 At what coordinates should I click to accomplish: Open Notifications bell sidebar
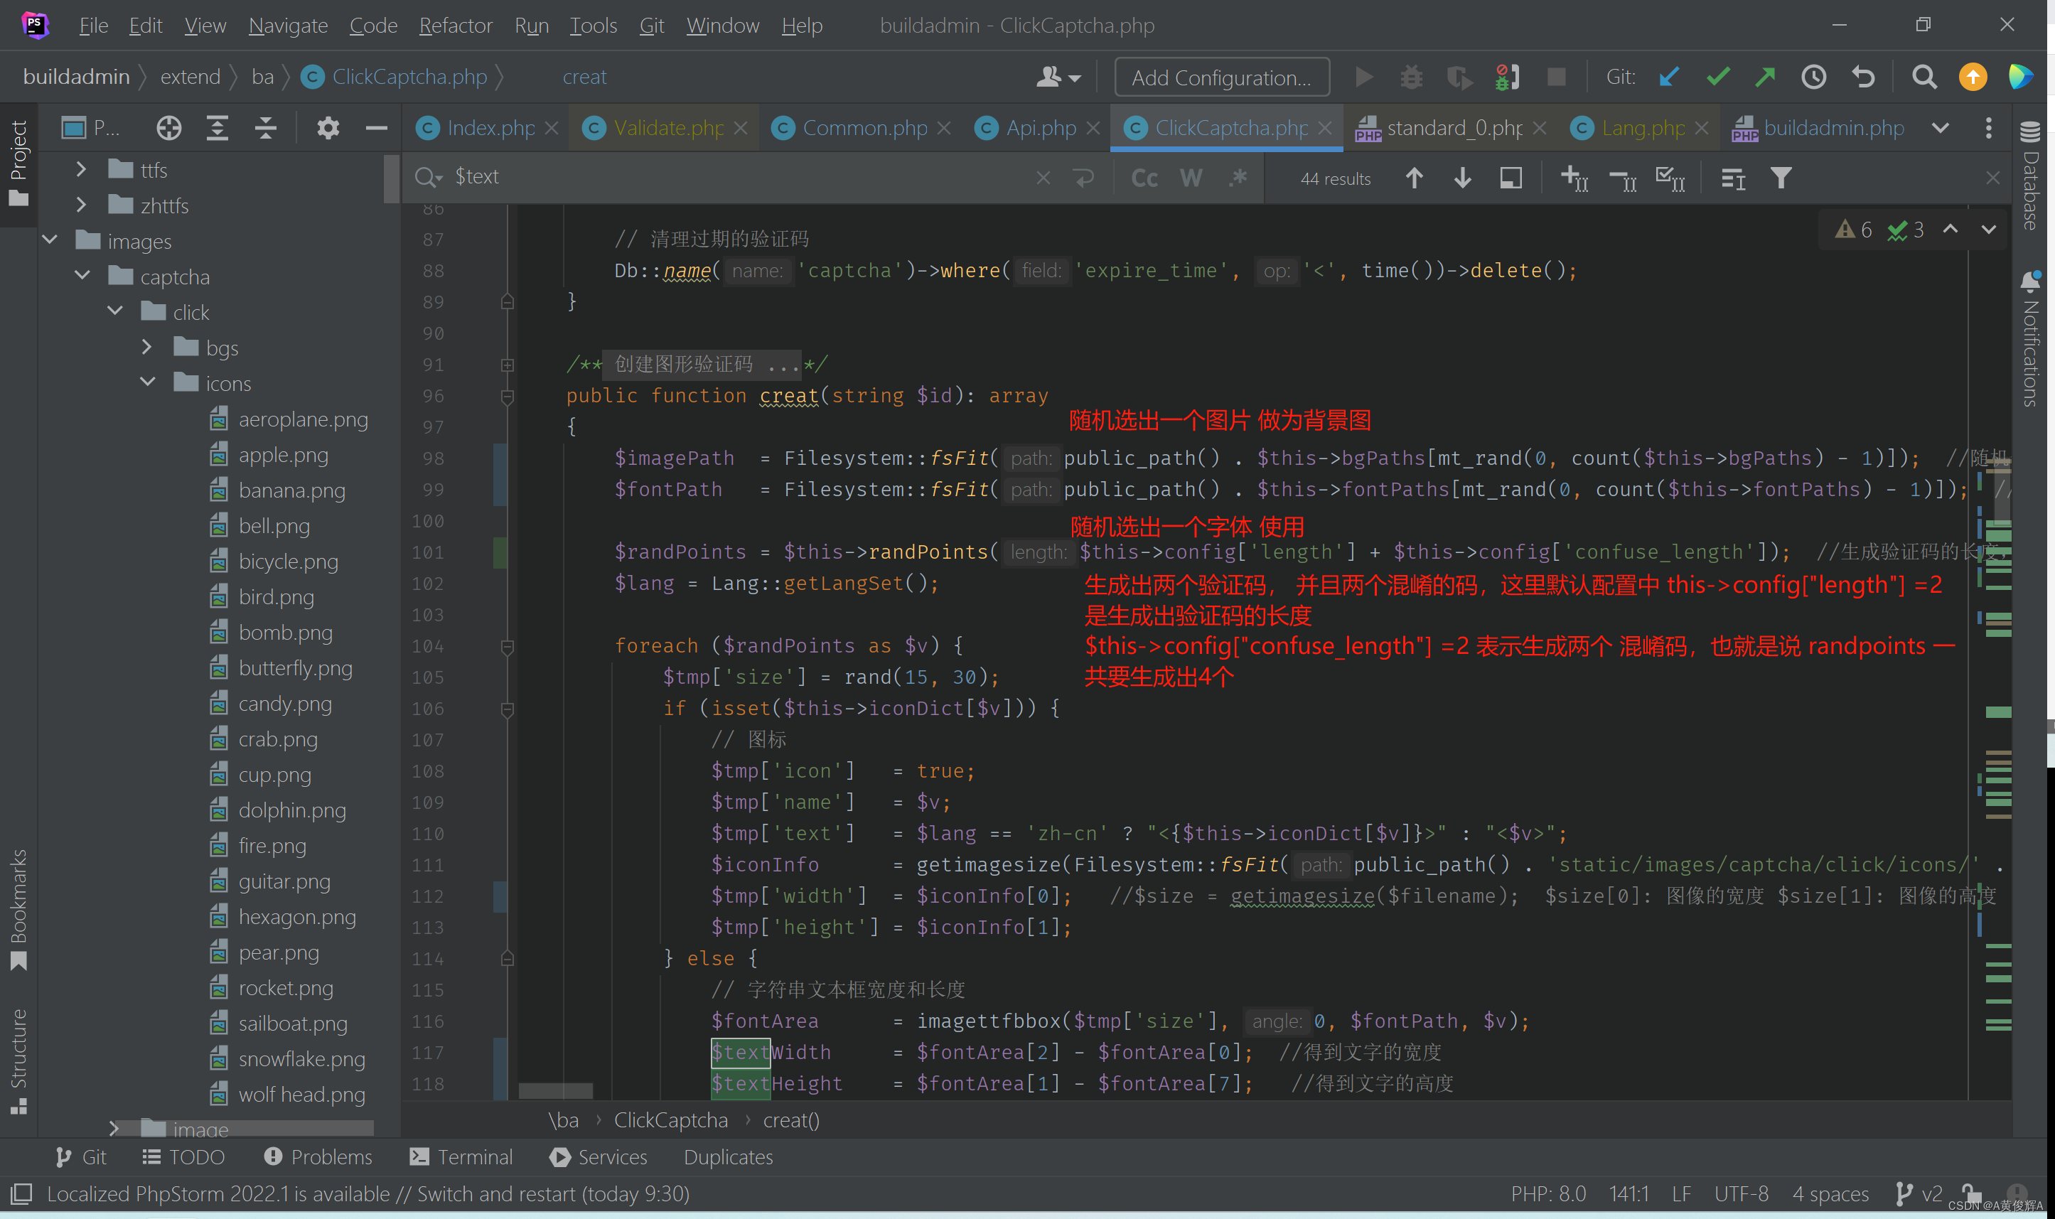[x=2029, y=338]
